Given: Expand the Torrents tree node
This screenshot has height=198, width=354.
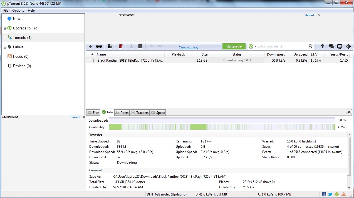Looking at the screenshot, I should 5,38.
